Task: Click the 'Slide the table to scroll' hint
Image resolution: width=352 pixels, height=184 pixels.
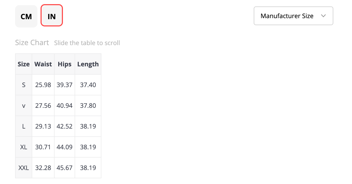Action: [87, 43]
